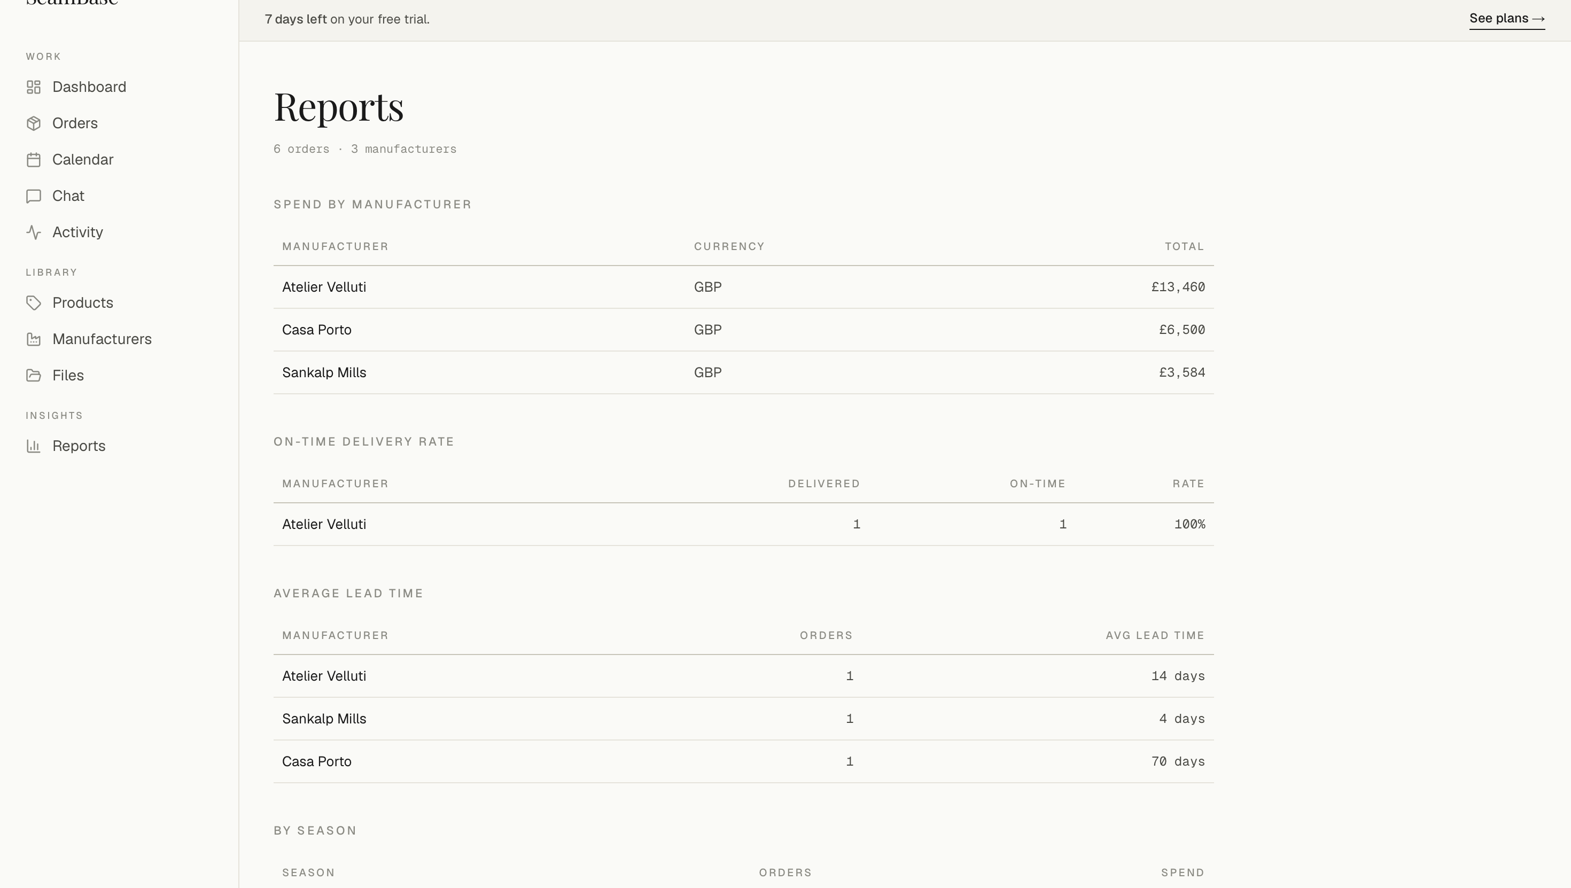Screen dimensions: 1571x888
Task: Click the On-Time Delivery Rate heading
Action: coord(364,441)
